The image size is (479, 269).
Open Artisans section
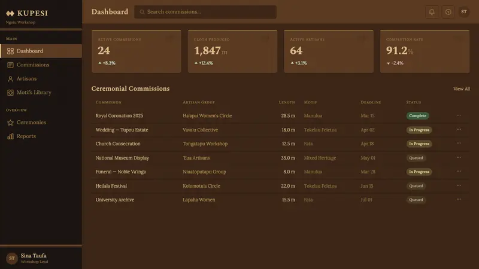click(41, 79)
